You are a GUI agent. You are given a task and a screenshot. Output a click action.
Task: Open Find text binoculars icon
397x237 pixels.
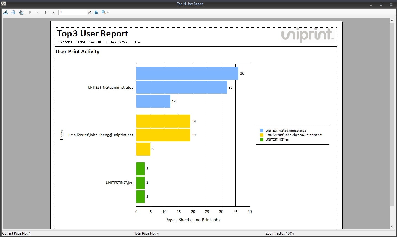point(96,12)
